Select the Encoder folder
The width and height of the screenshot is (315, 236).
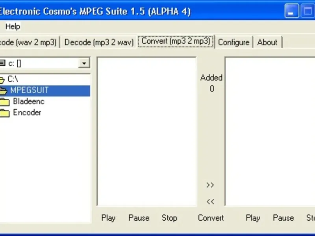click(27, 112)
